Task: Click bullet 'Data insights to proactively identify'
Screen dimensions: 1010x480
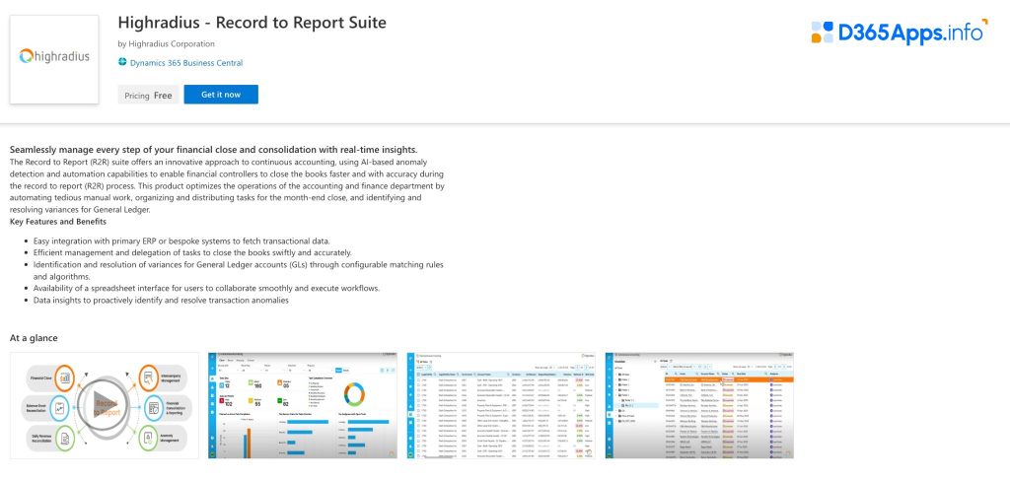Action: [161, 300]
